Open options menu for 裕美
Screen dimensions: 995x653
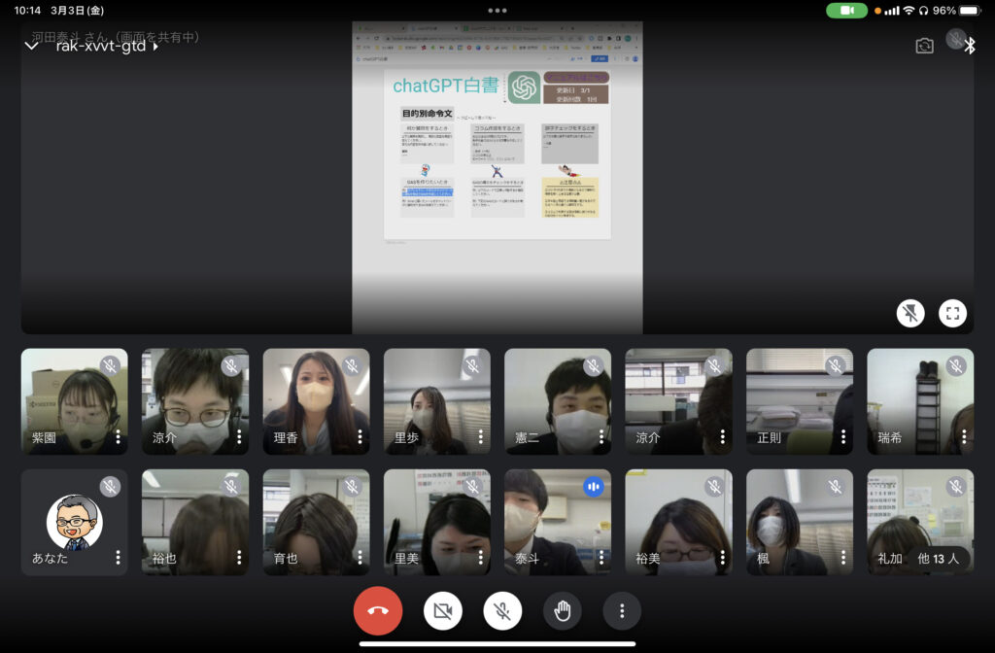[x=722, y=557]
